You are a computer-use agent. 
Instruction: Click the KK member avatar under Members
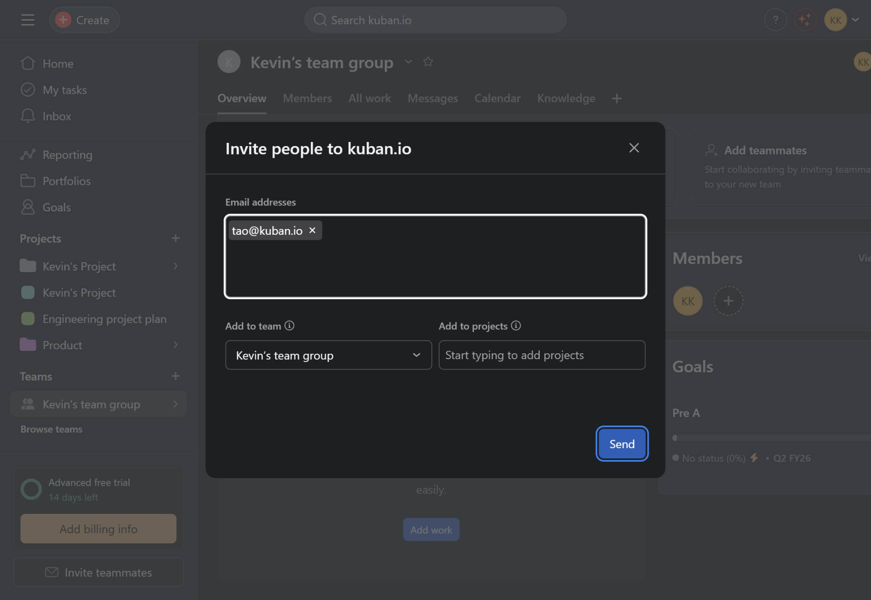(x=688, y=301)
